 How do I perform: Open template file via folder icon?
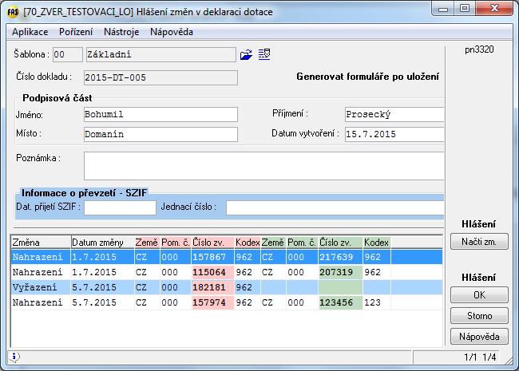coord(246,54)
